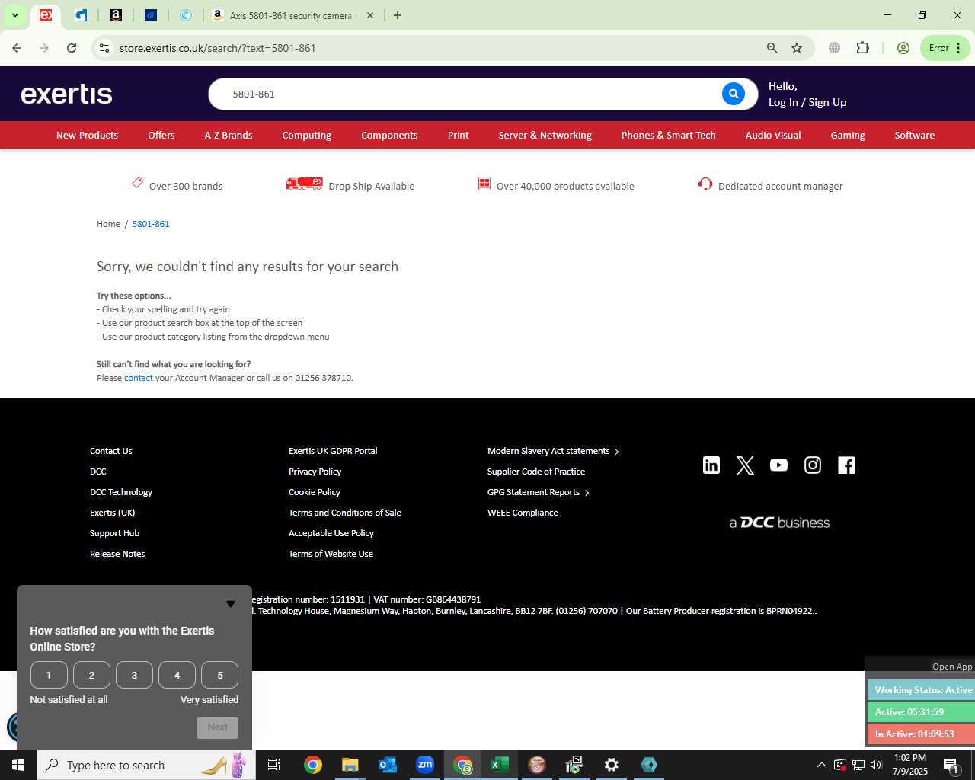Click the browser address bar URL
The height and width of the screenshot is (780, 975).
218,48
